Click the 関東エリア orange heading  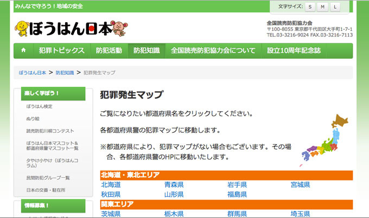tap(226, 204)
